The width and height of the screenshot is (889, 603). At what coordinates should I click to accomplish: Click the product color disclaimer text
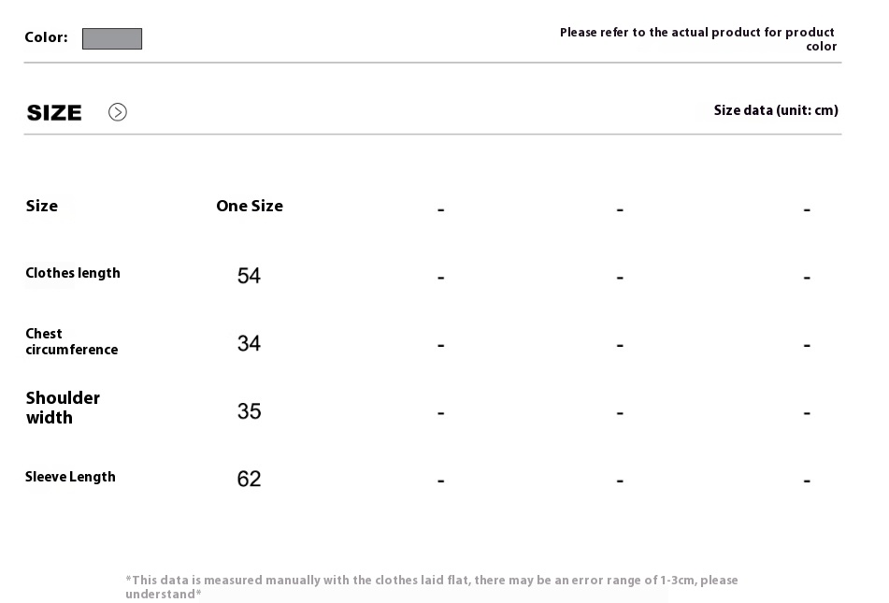[x=698, y=39]
